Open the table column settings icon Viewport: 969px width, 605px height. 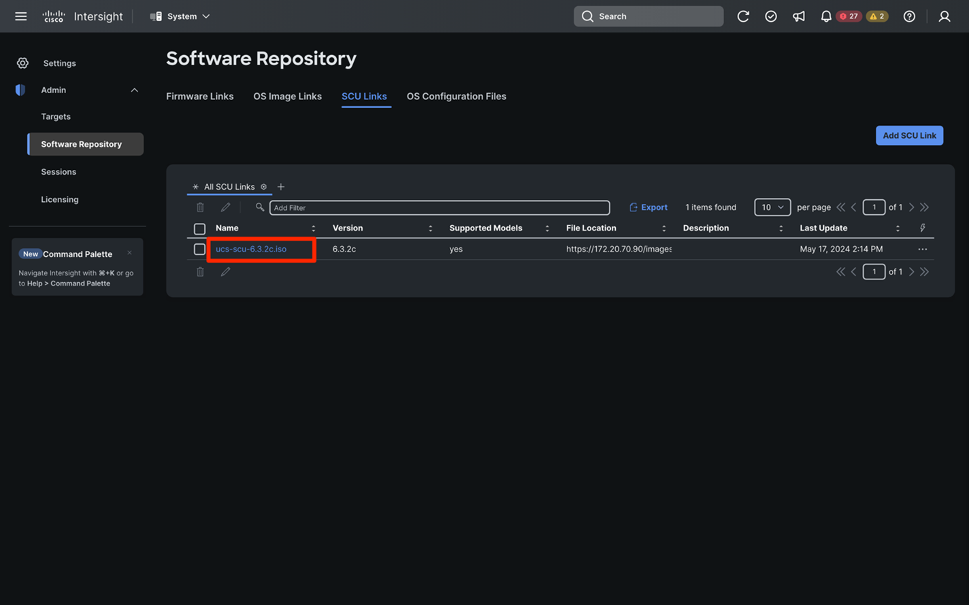point(923,228)
